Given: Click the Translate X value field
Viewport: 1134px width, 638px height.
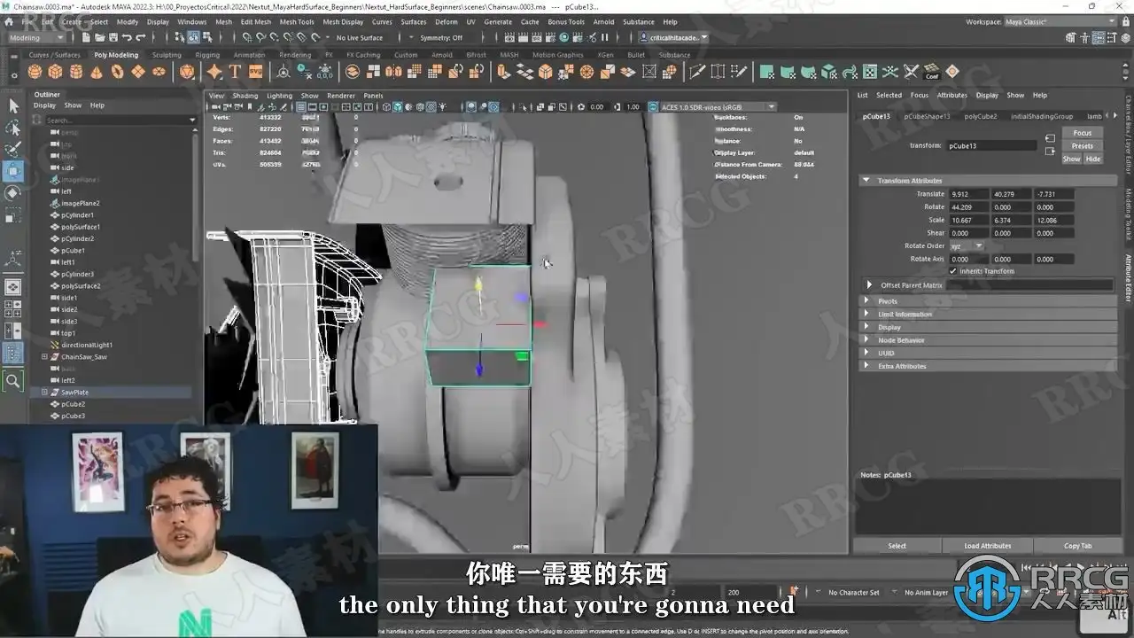Looking at the screenshot, I should pyautogui.click(x=967, y=194).
